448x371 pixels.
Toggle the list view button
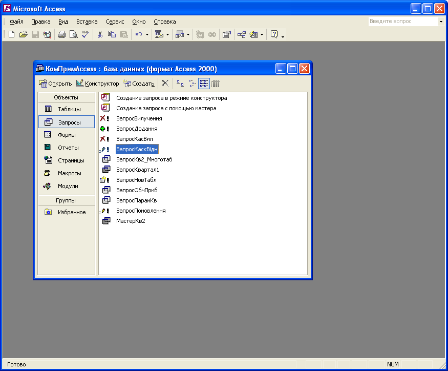click(x=204, y=84)
